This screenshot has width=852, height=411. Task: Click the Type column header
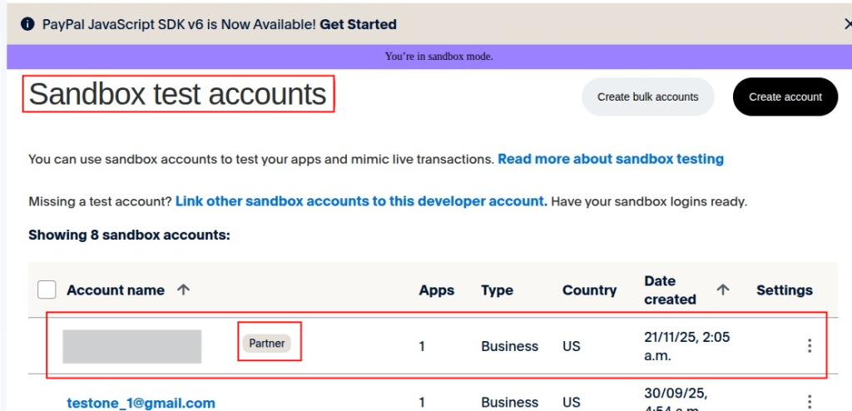click(x=497, y=290)
